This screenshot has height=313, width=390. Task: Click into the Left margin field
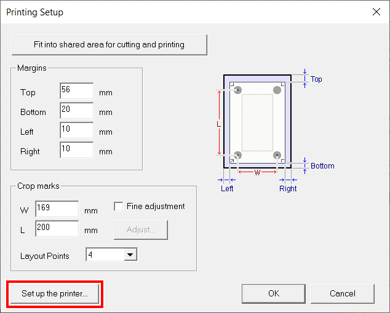pos(76,130)
